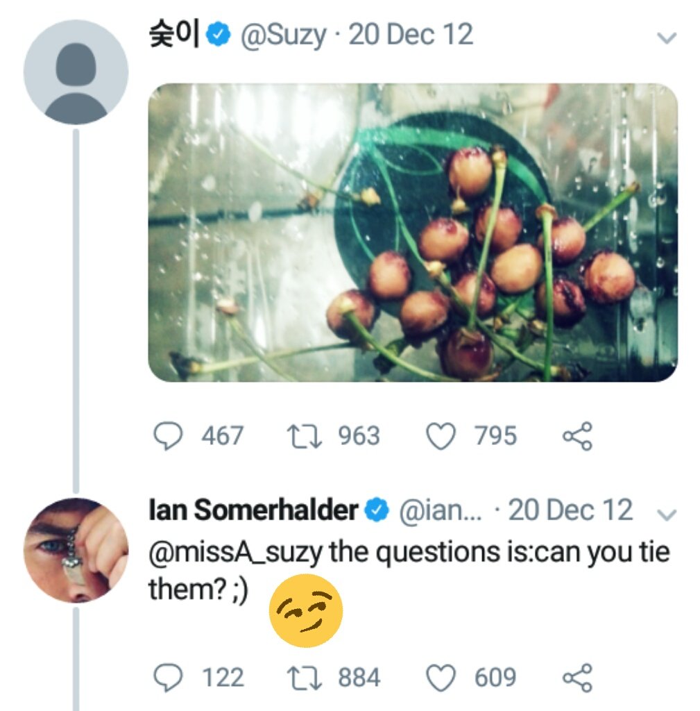Expand the options chevron on Ian Somerhalder's tweet
Viewport: 700px width, 711px height.
click(x=666, y=514)
